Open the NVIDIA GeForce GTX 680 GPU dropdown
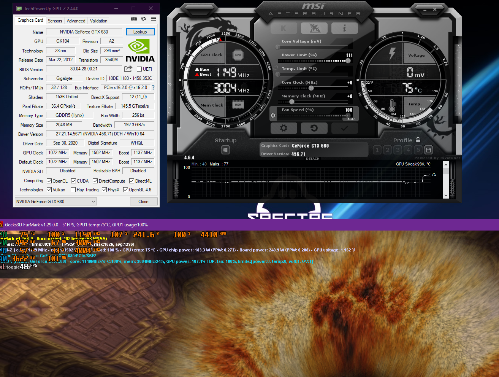The image size is (499, 377). coord(56,202)
